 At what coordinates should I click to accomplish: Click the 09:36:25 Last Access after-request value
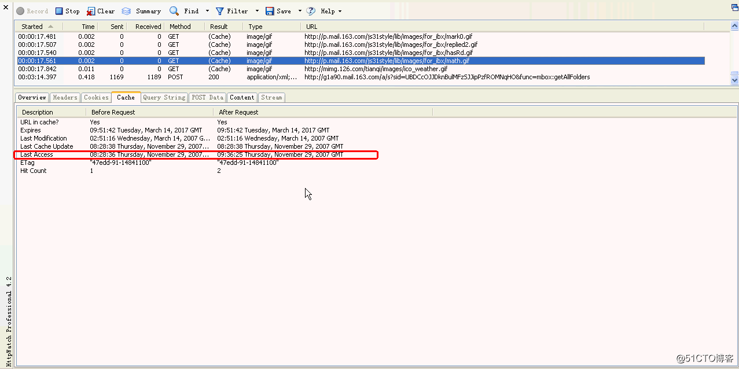coord(280,154)
